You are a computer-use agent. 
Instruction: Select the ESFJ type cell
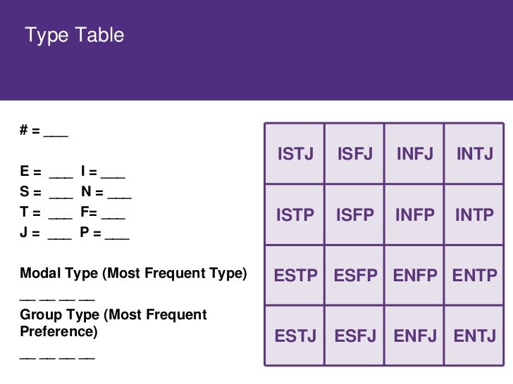click(x=354, y=335)
